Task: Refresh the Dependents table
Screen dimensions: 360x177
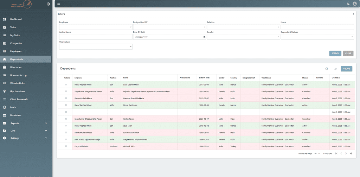Action: 327,69
